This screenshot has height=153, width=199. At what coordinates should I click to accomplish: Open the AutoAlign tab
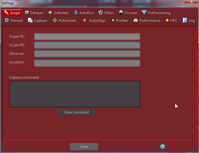94,21
